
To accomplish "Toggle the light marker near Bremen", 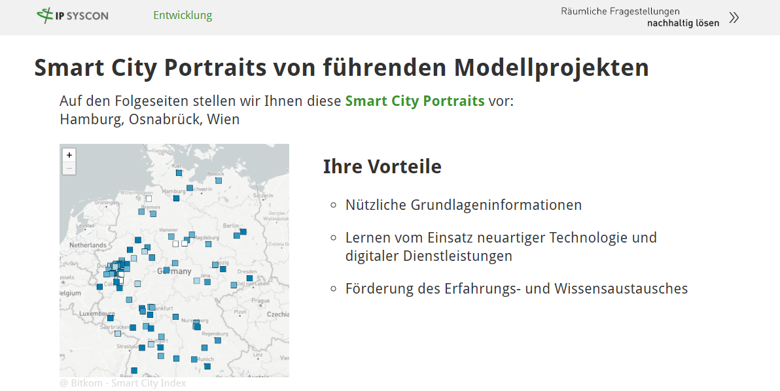I will tap(141, 211).
